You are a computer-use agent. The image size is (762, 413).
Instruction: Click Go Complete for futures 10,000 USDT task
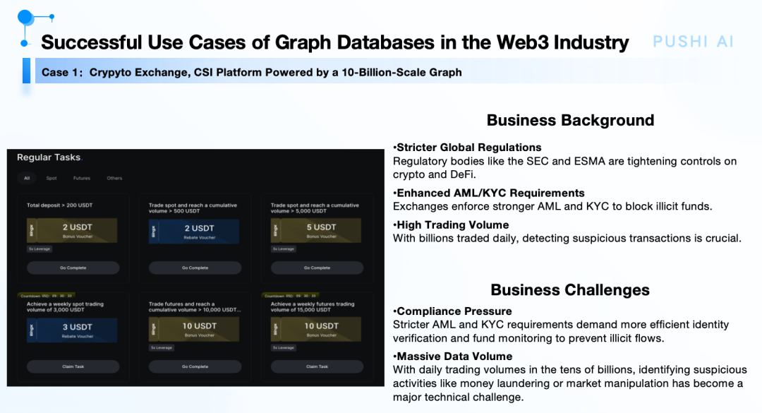click(195, 366)
